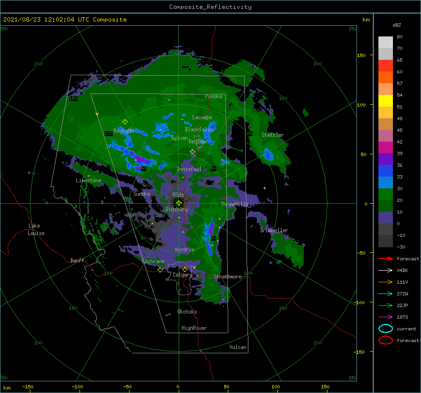Click the green 22JP arrow legend icon
This screenshot has width=421, height=393.
coord(385,305)
